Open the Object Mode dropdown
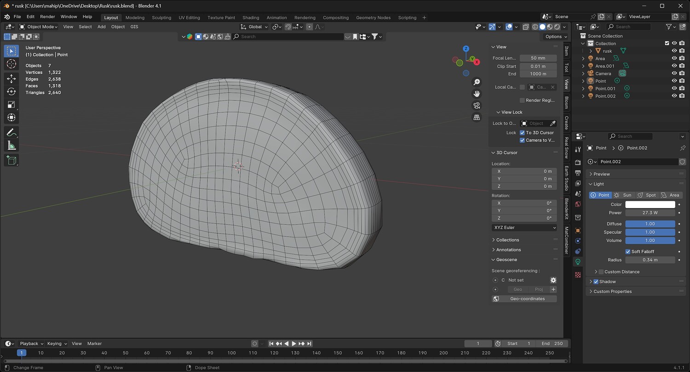This screenshot has height=372, width=690. [x=39, y=27]
